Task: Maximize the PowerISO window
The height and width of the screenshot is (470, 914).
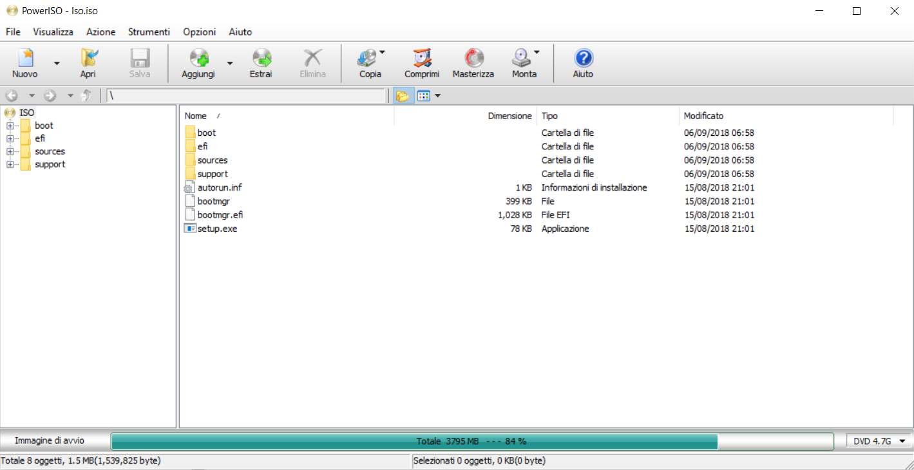Action: click(x=856, y=11)
